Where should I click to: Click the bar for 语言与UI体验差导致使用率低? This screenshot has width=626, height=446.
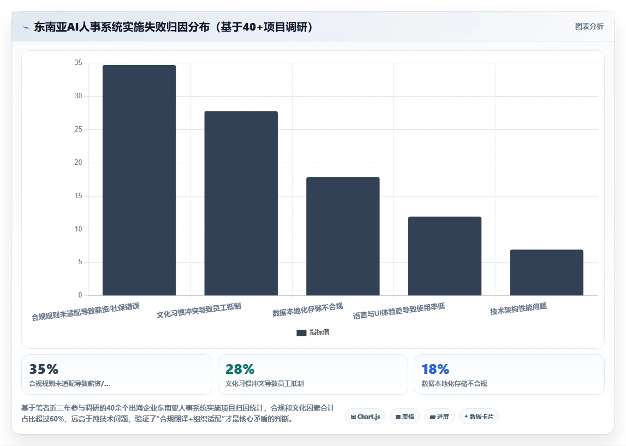(444, 256)
